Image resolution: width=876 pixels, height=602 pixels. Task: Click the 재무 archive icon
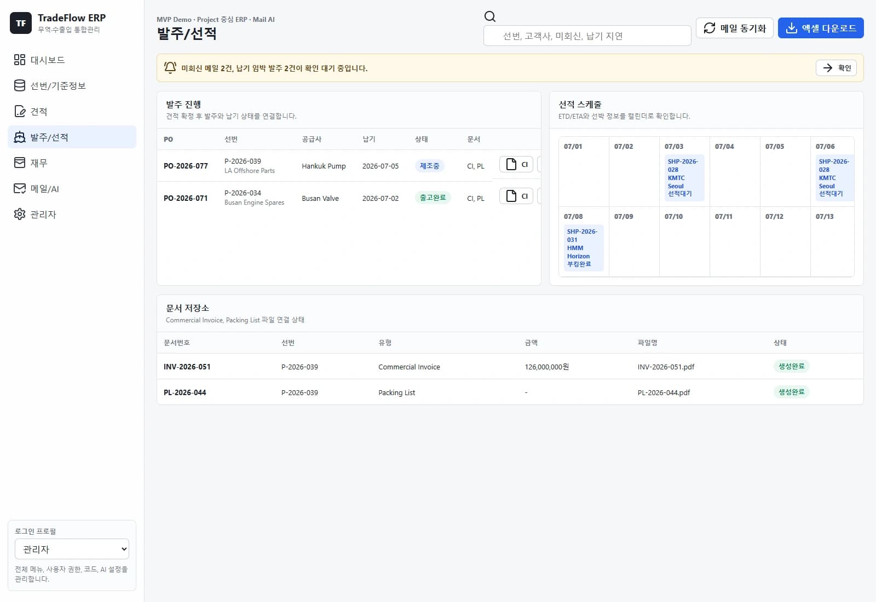tap(20, 163)
